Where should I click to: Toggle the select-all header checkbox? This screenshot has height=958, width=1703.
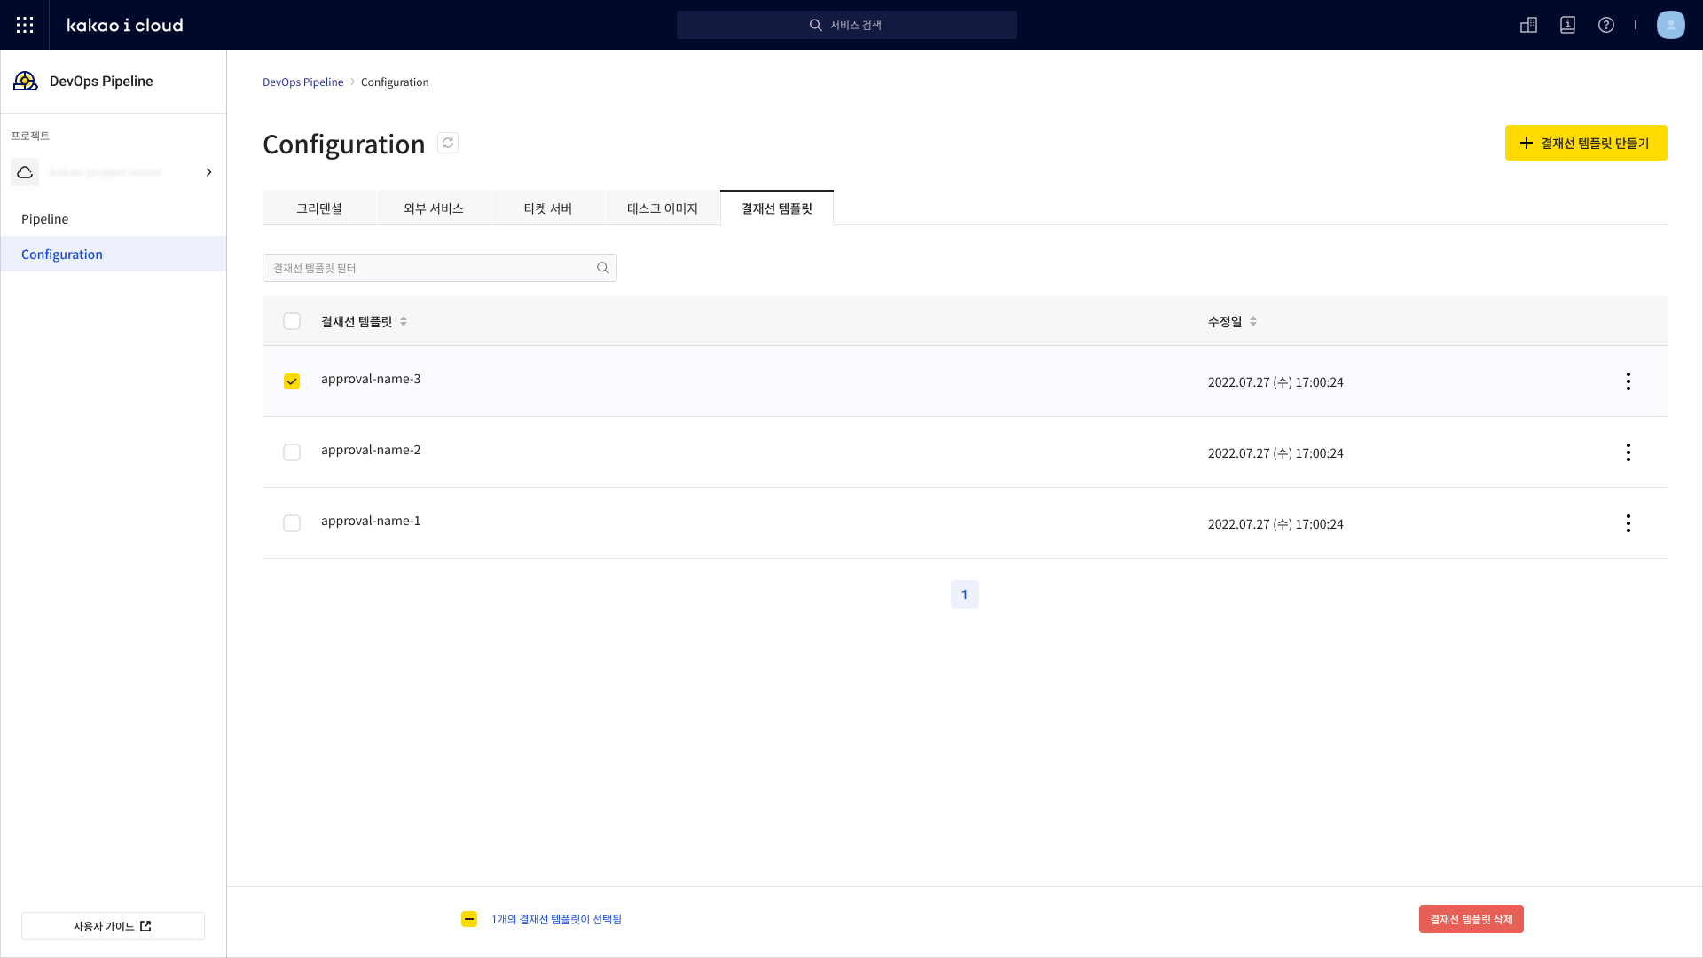pos(292,321)
